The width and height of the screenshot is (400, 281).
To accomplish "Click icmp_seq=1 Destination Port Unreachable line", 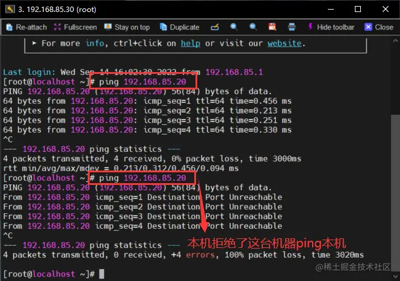I will coord(143,197).
